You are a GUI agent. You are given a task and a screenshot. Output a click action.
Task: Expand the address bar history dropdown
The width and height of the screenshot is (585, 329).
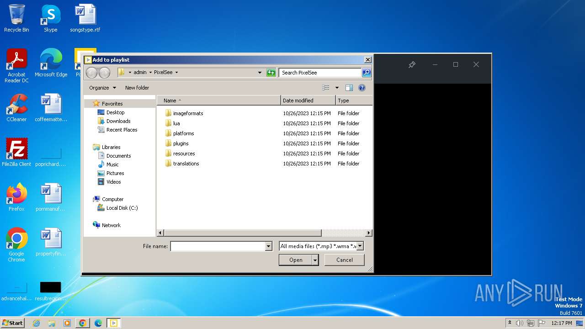260,73
